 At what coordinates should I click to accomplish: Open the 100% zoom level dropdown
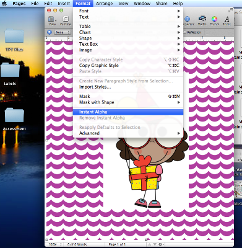click(x=54, y=244)
